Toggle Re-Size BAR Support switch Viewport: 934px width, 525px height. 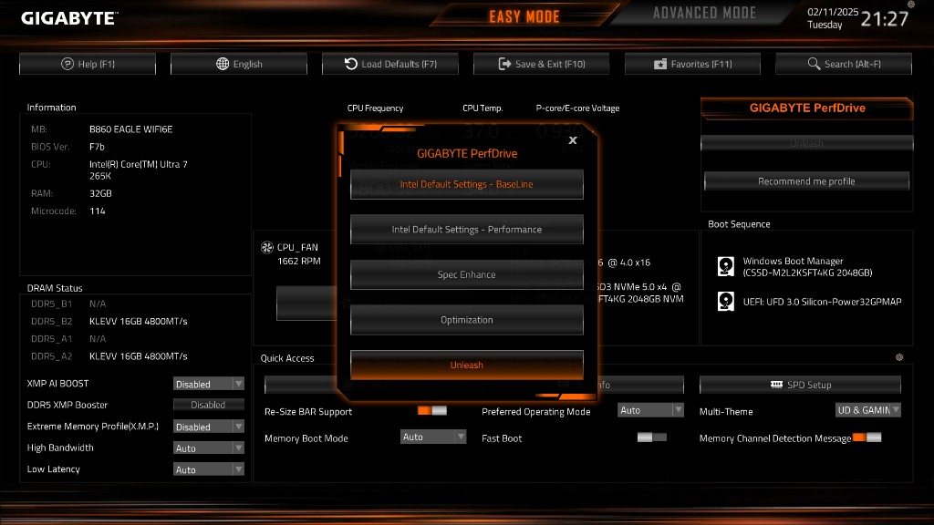tap(431, 411)
